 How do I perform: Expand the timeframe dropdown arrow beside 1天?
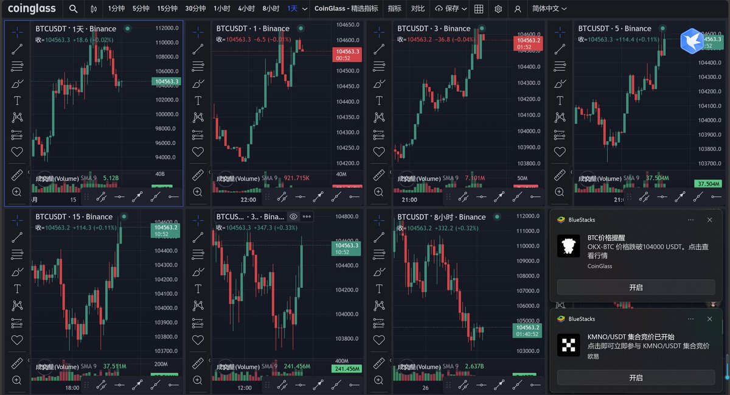304,9
